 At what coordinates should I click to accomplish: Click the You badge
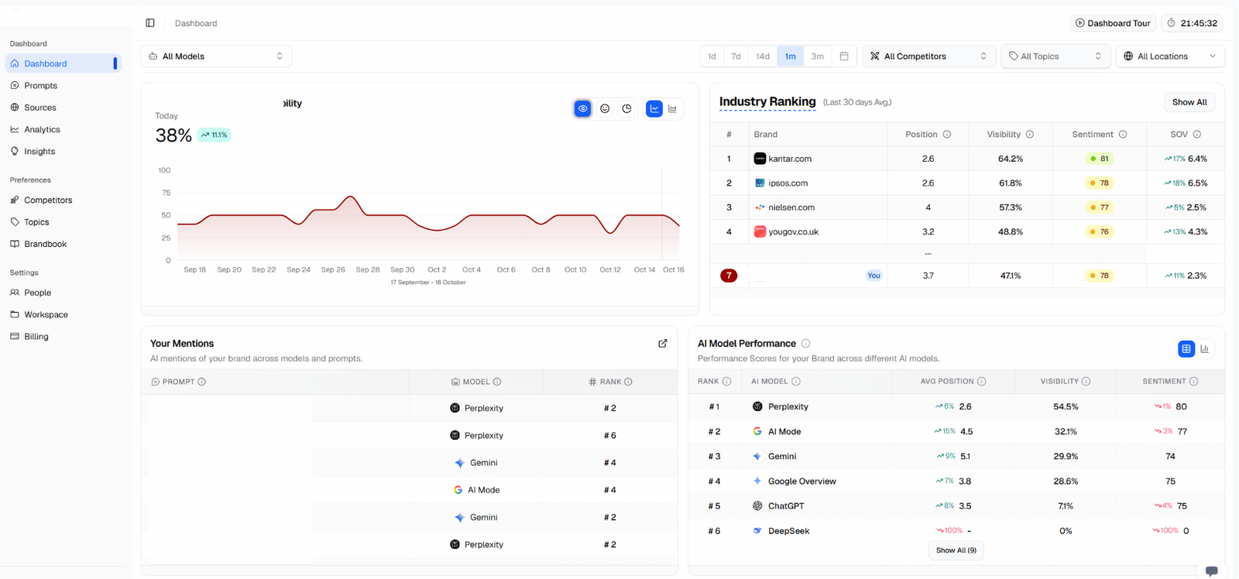[x=873, y=276]
